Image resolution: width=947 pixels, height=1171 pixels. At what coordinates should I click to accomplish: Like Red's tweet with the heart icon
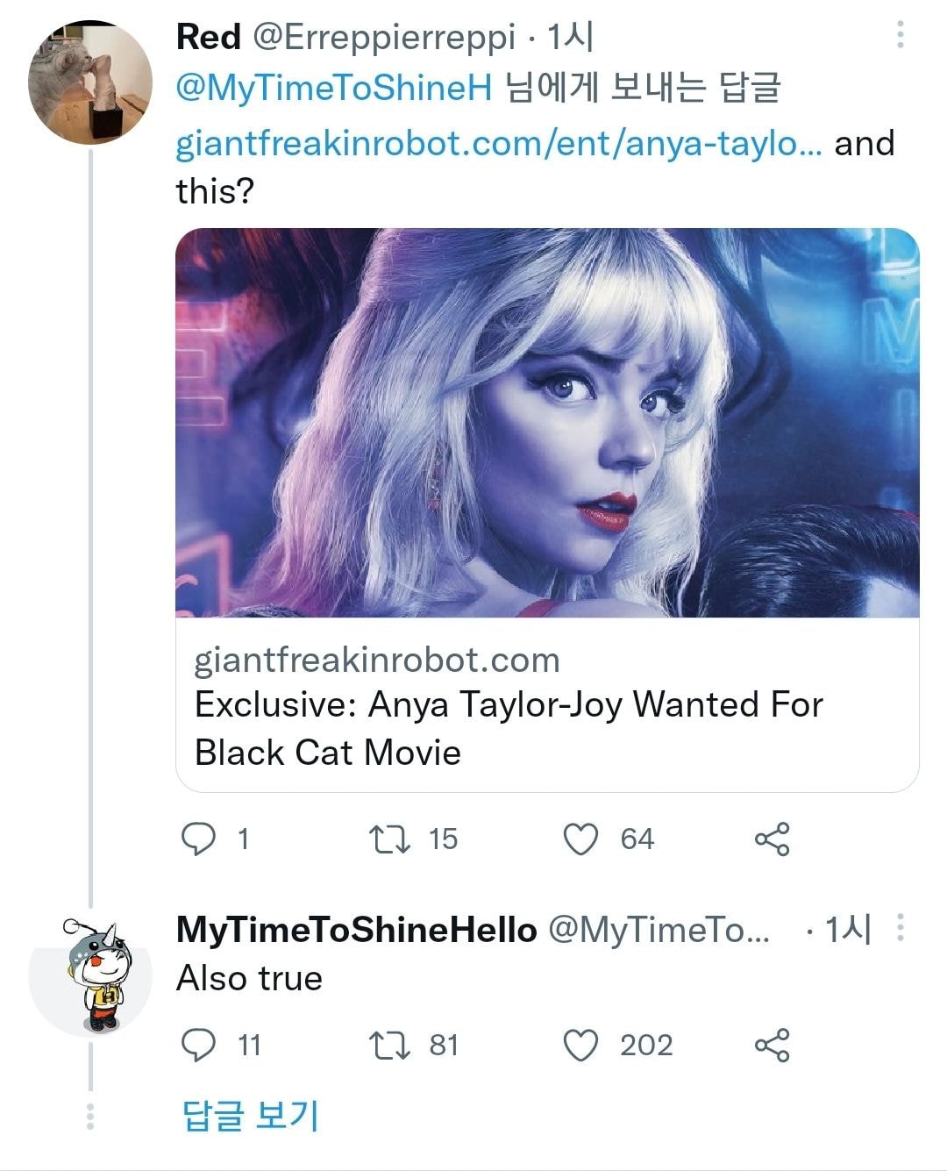pyautogui.click(x=580, y=839)
